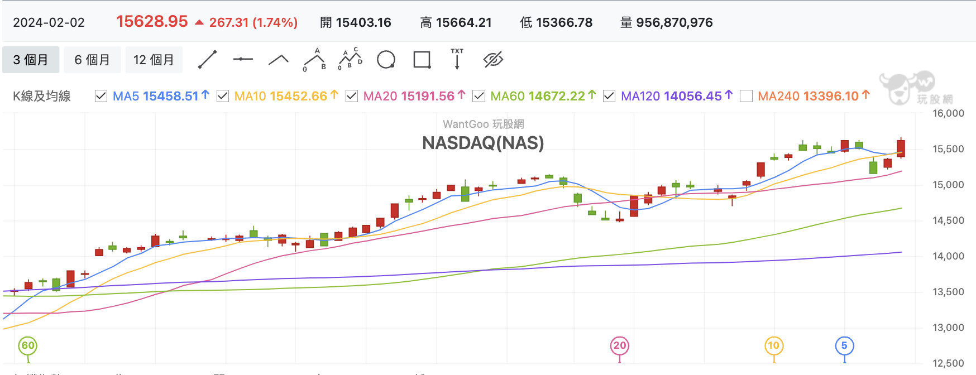The width and height of the screenshot is (976, 375).
Task: Click the yellow 10 timeline marker
Action: (774, 346)
